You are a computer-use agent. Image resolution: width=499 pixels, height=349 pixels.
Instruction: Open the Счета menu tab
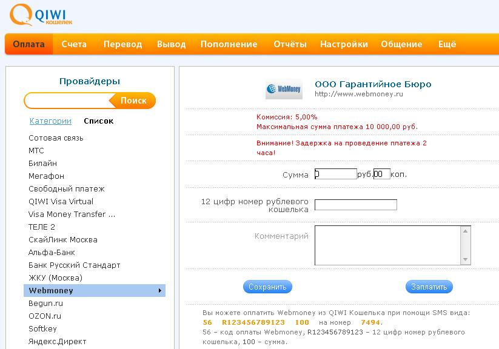(x=74, y=44)
